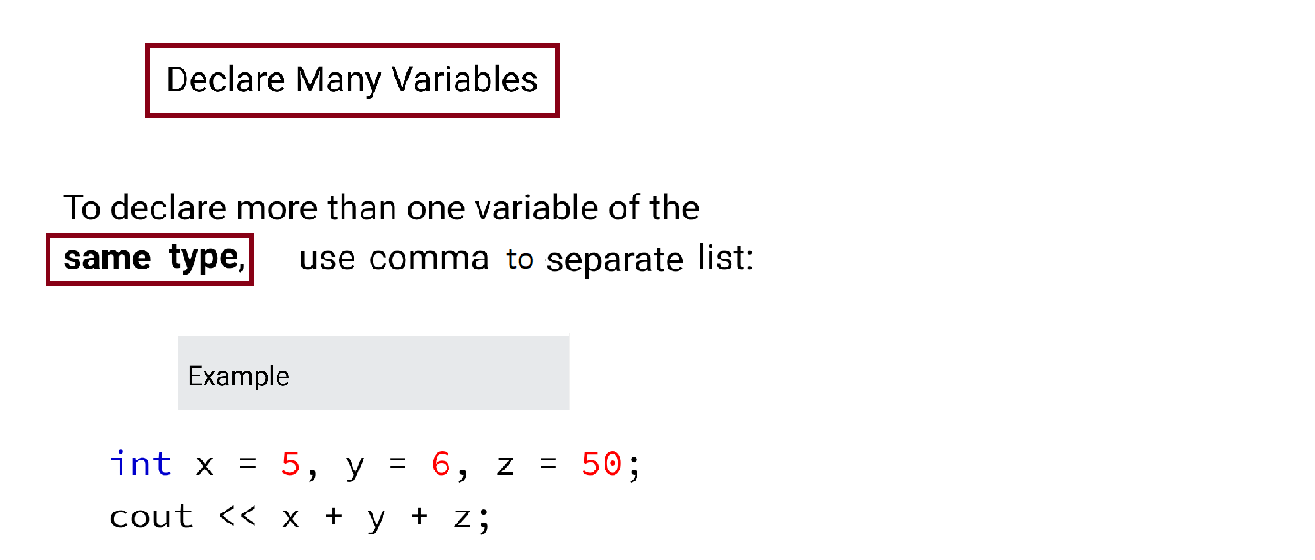Click the small "to" before "separate"
Image resolution: width=1315 pixels, height=560 pixels.
(x=520, y=259)
